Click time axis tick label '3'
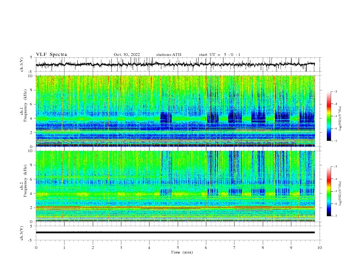Image resolution: width=360 pixels, height=278 pixels. point(121,248)
